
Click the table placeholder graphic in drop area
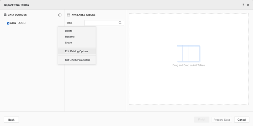(x=188, y=53)
